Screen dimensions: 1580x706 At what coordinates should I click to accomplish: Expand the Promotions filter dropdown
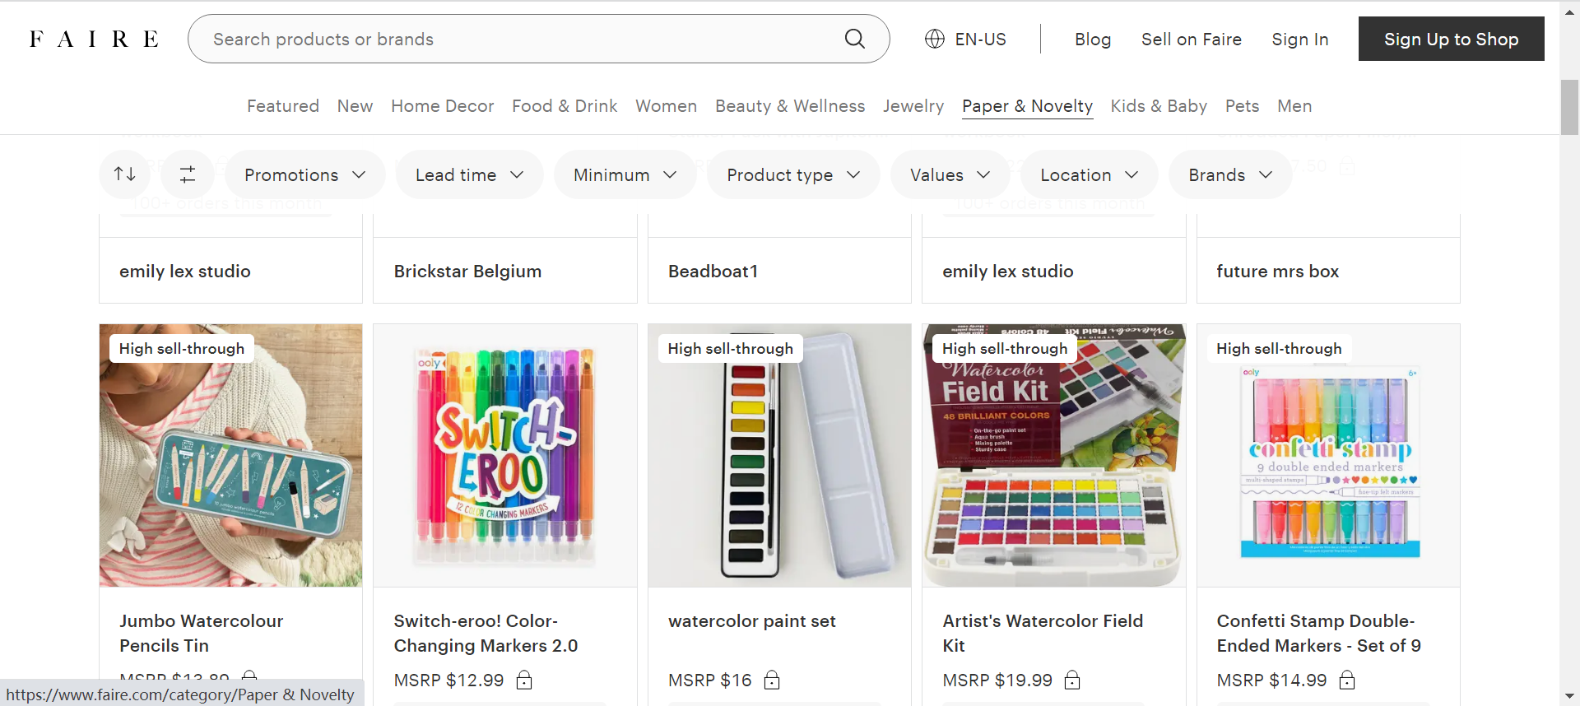(305, 174)
